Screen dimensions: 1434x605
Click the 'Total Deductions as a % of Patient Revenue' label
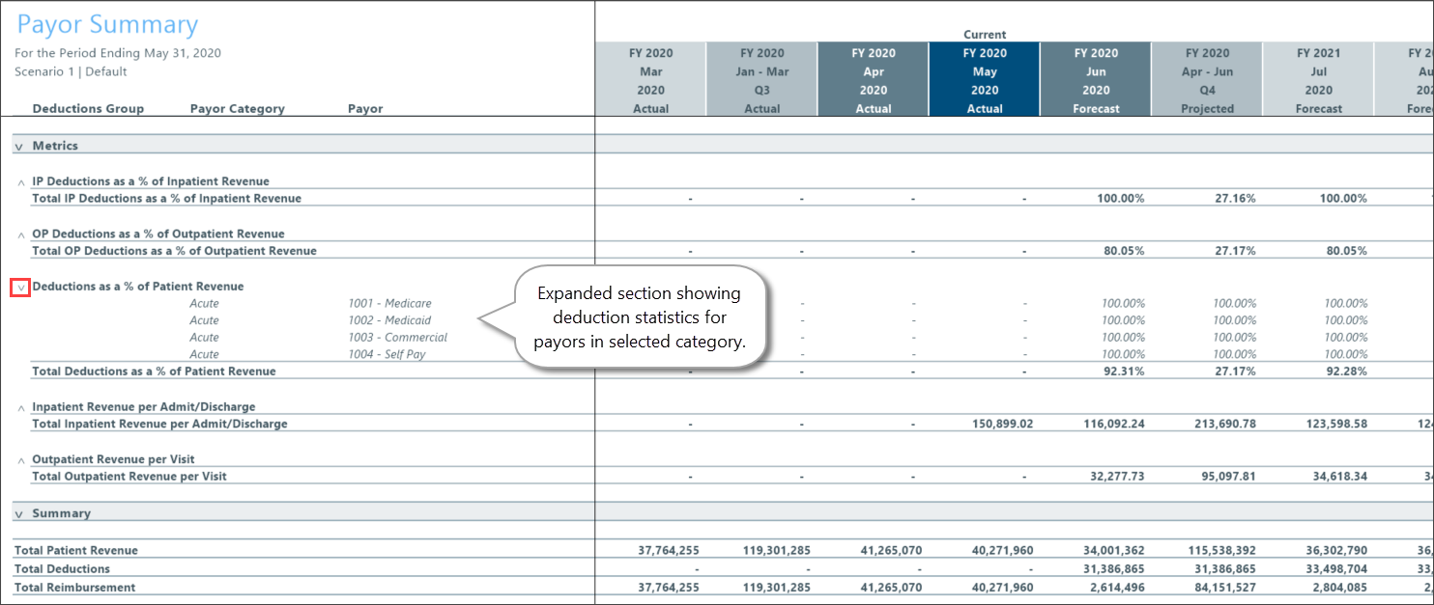(x=154, y=371)
